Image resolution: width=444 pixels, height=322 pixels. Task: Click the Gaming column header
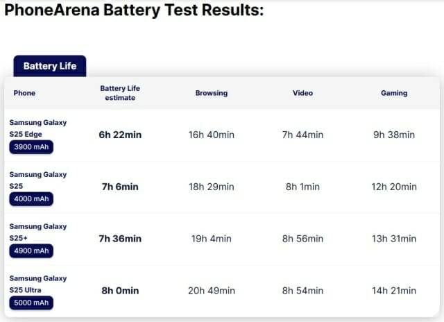394,93
